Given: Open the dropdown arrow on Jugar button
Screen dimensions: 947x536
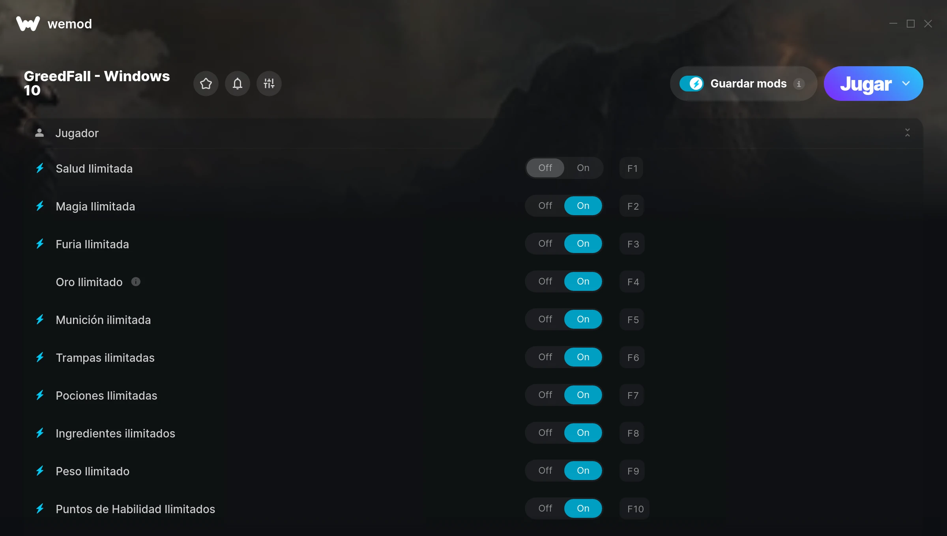Looking at the screenshot, I should [906, 84].
